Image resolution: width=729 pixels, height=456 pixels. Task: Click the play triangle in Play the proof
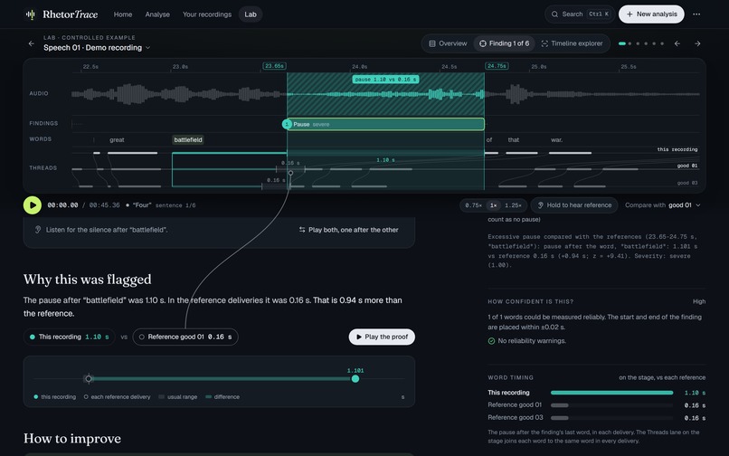358,337
